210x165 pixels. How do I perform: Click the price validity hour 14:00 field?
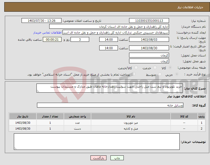tap(109, 48)
